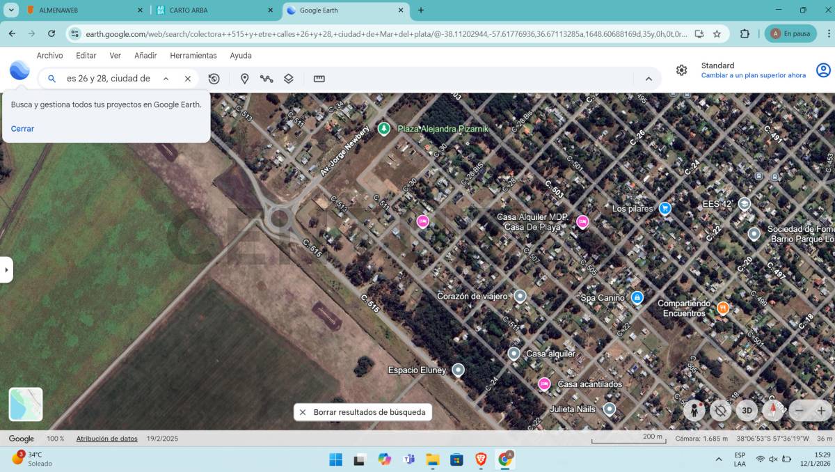Click Borrar resultados de búsqueda button
Image resolution: width=835 pixels, height=472 pixels.
pyautogui.click(x=363, y=412)
